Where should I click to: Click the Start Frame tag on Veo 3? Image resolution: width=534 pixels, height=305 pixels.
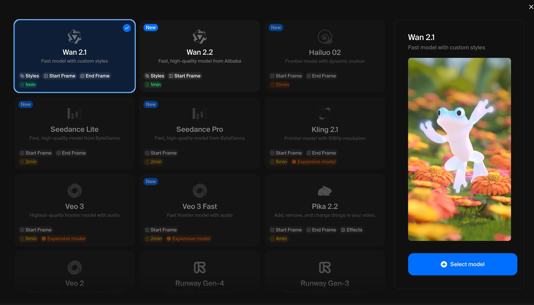(36, 230)
